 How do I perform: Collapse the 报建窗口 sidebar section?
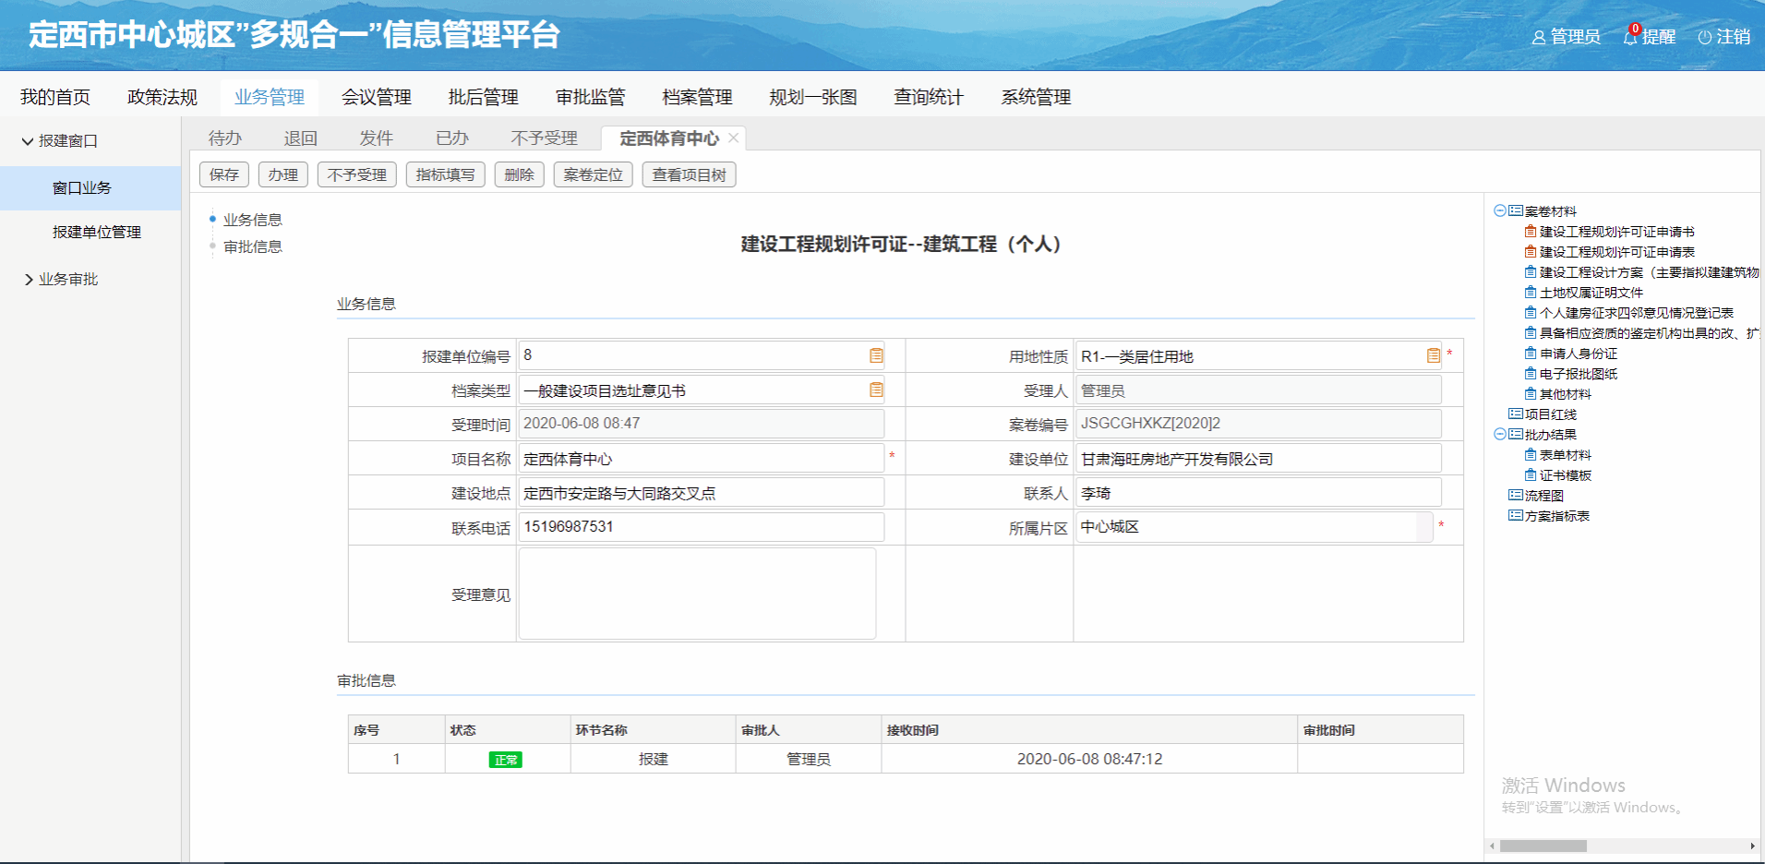pyautogui.click(x=28, y=141)
